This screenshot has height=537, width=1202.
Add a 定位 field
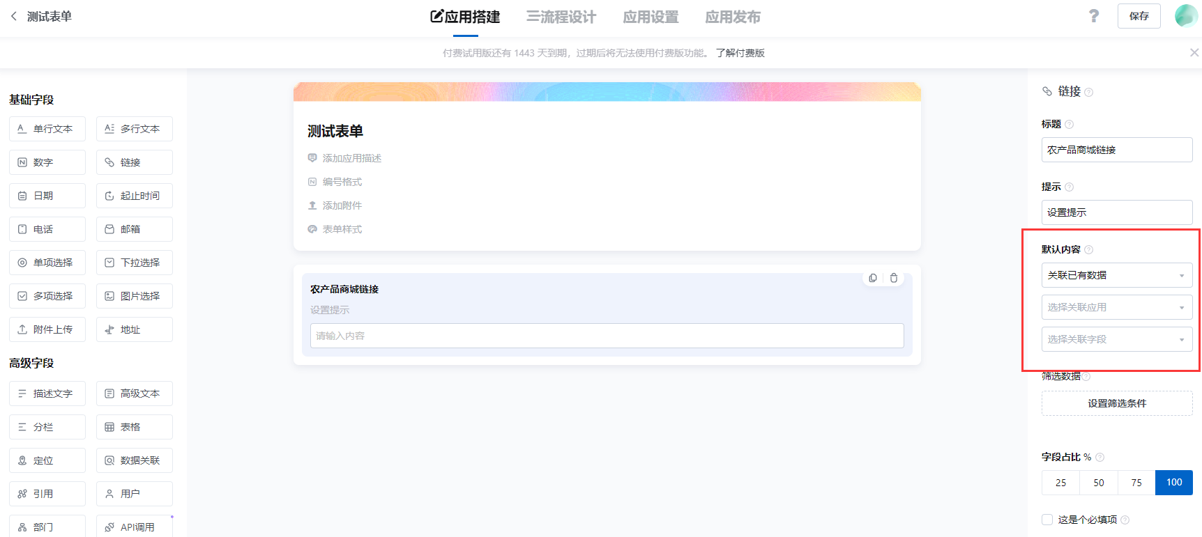(x=47, y=460)
